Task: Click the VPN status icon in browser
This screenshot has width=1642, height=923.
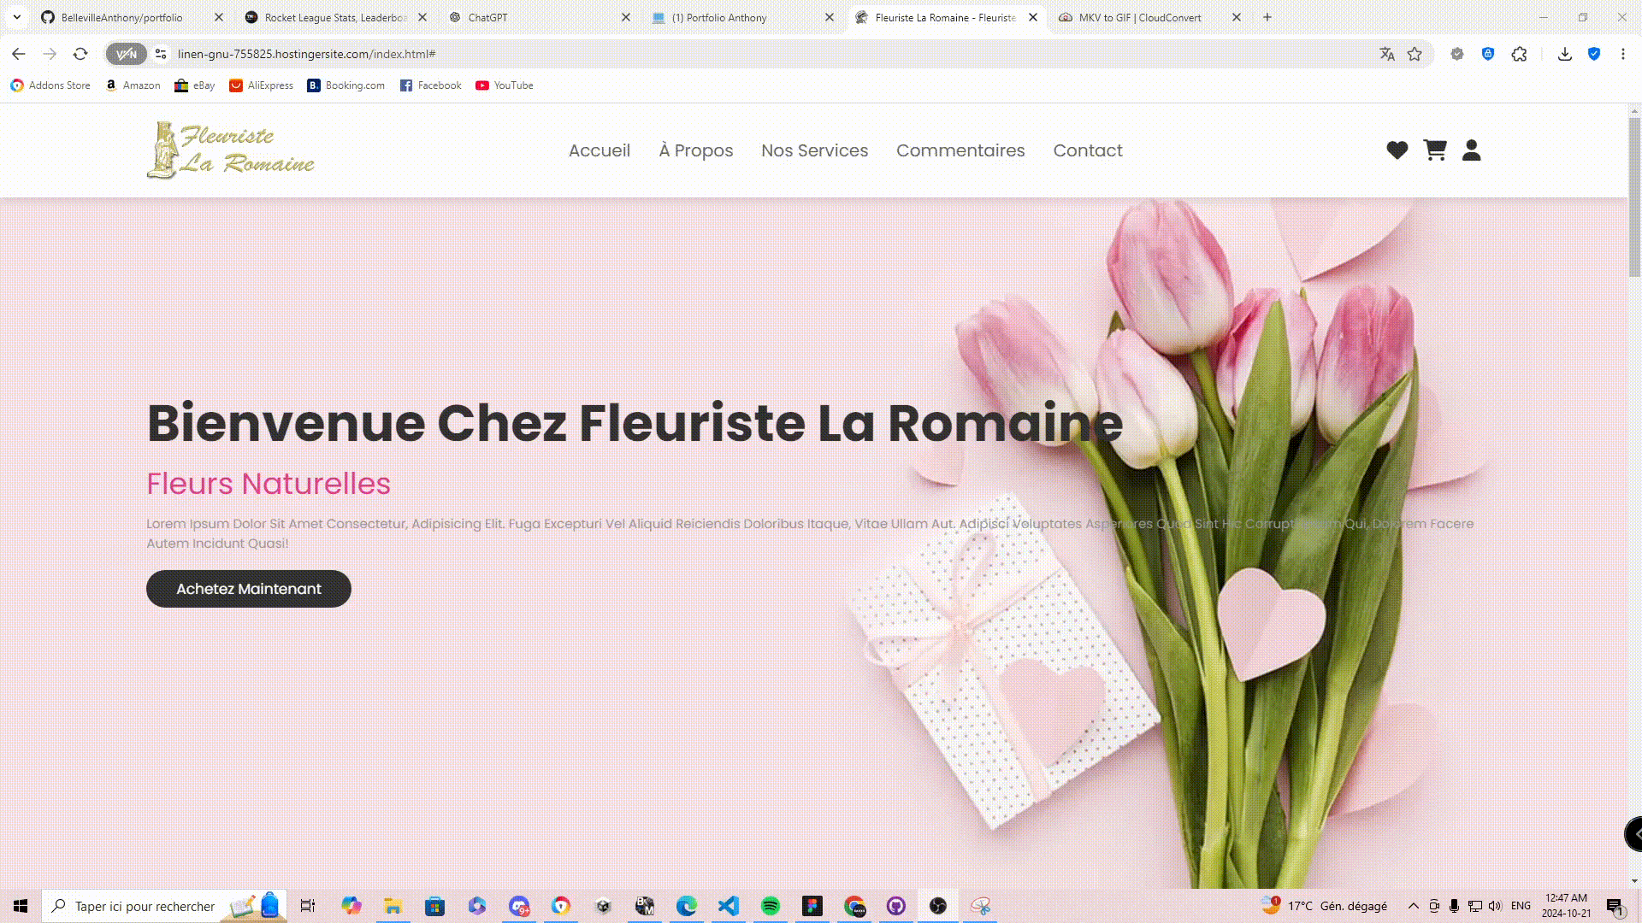Action: pyautogui.click(x=125, y=54)
